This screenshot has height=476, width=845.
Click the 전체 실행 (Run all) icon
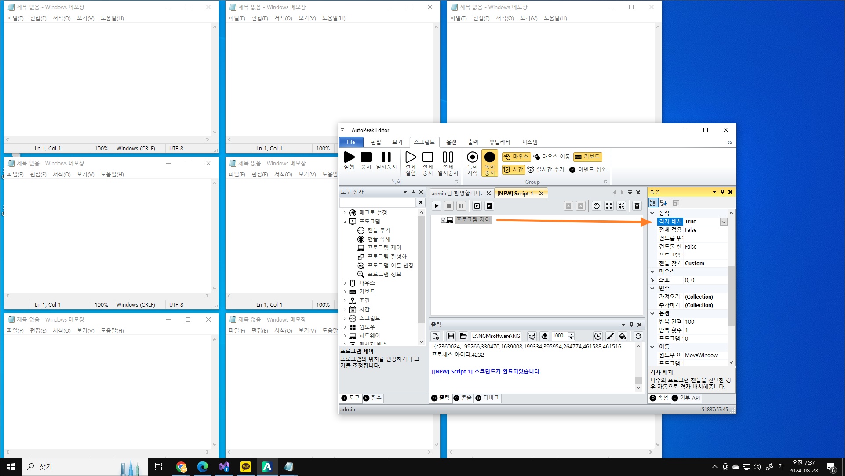tap(410, 157)
